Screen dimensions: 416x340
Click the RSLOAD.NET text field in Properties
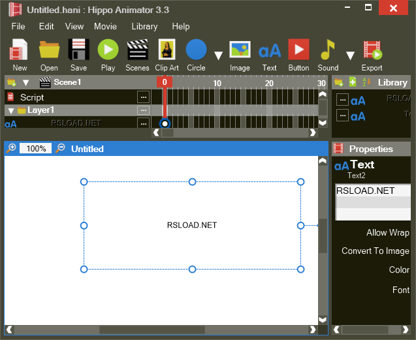pos(373,202)
